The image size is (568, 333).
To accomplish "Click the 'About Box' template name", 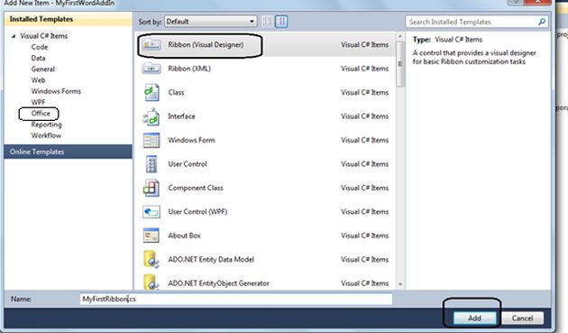I will 184,236.
